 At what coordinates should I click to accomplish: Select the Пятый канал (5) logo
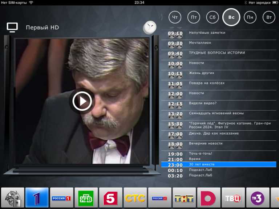[x=111, y=198]
